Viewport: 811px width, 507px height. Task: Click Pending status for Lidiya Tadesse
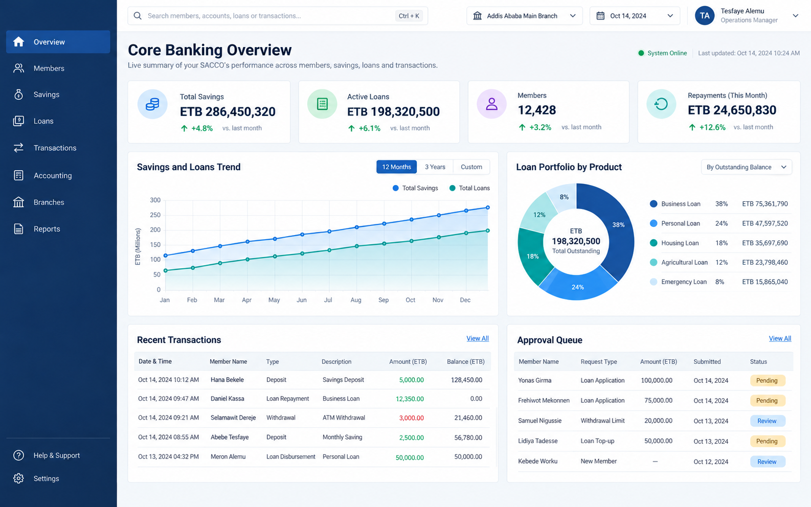coord(767,442)
